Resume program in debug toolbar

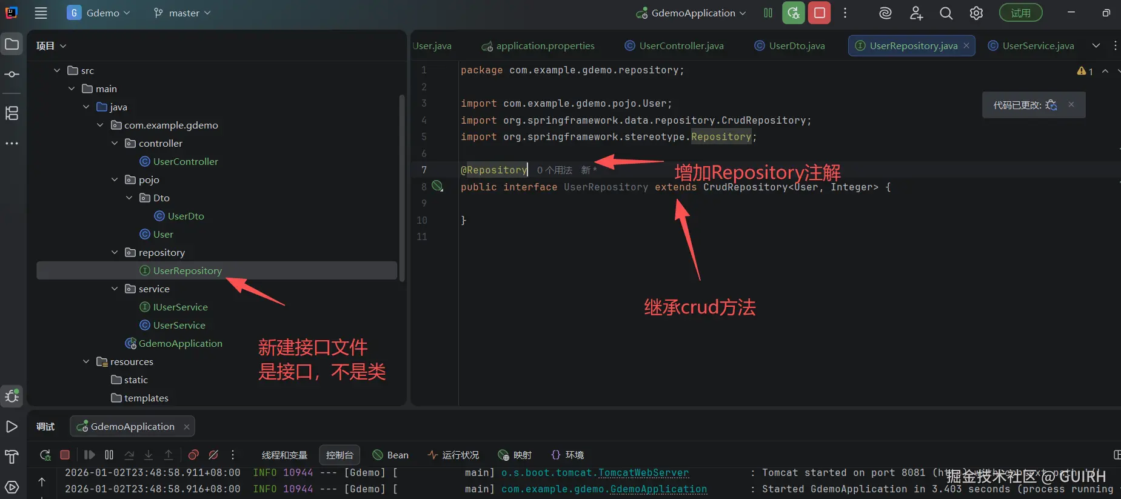pos(89,455)
